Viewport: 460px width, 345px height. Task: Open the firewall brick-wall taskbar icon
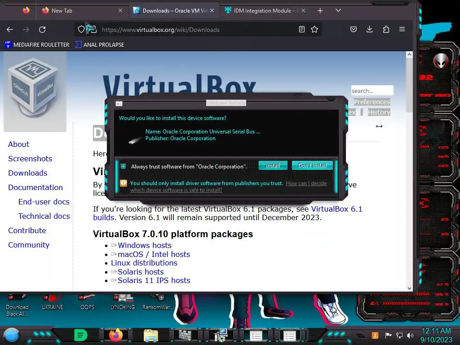186,336
